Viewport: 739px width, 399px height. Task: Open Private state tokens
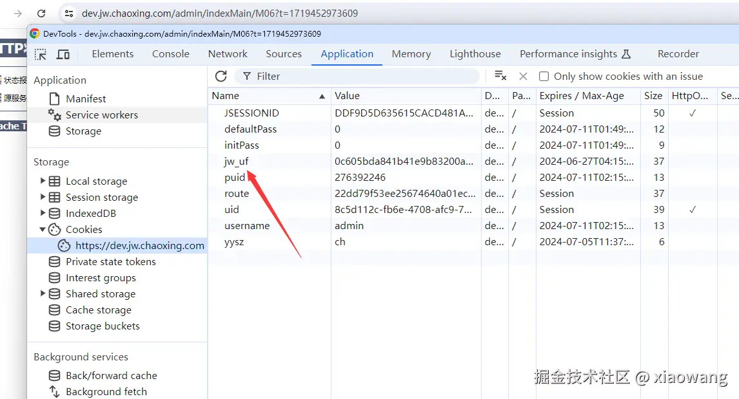coord(111,262)
